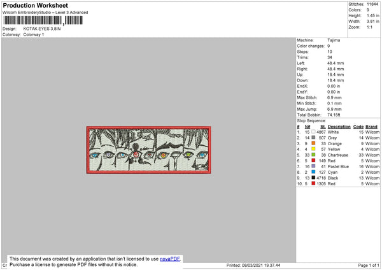Click the 'Max Stitch:' label
382x270 pixels.
click(x=307, y=97)
